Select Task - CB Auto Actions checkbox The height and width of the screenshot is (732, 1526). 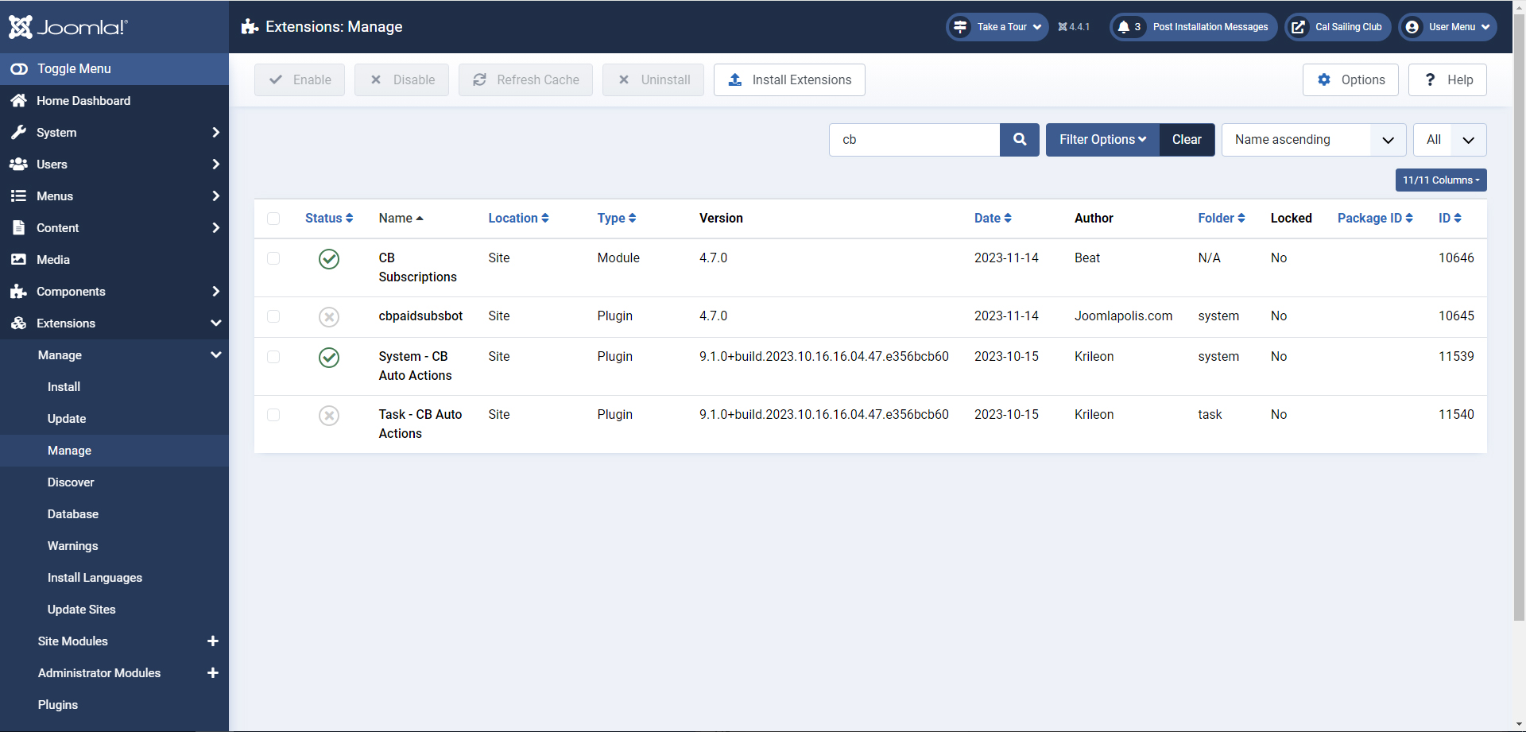tap(273, 415)
